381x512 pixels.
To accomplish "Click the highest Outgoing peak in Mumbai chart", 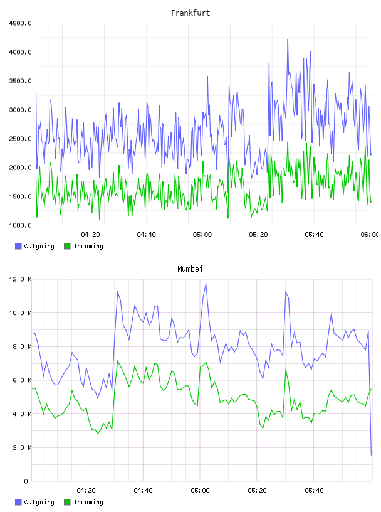I will tap(206, 283).
